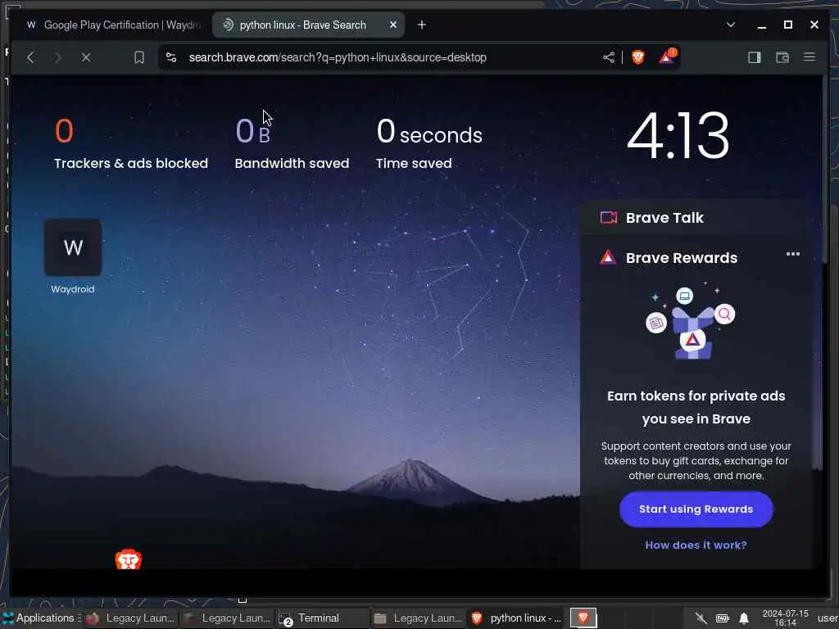Viewport: 839px width, 629px height.
Task: Close the python linux Brave Search tab
Action: 393,25
